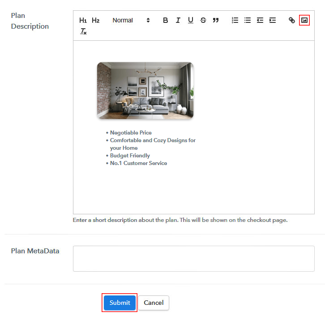Create an ordered numbered list
This screenshot has width=325, height=321.
(x=235, y=20)
